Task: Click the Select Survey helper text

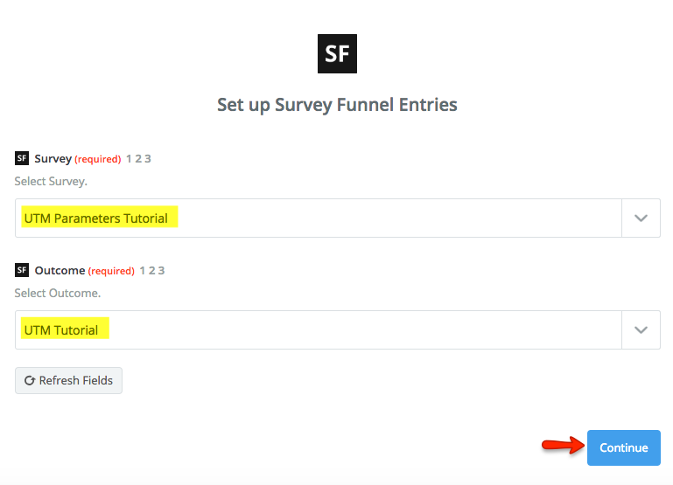Action: [x=51, y=182]
